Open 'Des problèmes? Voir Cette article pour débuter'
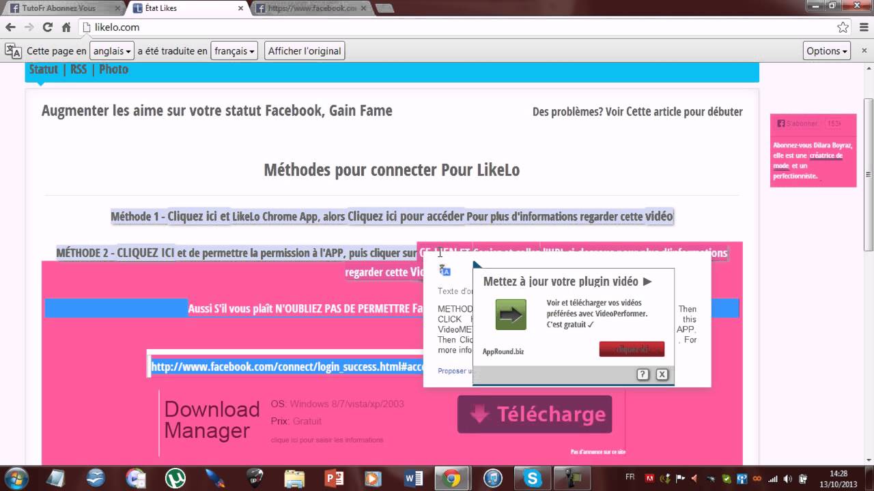874x491 pixels. tap(637, 112)
